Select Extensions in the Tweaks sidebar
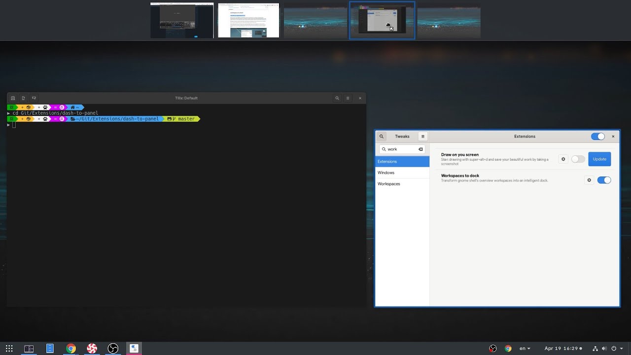 (x=402, y=161)
